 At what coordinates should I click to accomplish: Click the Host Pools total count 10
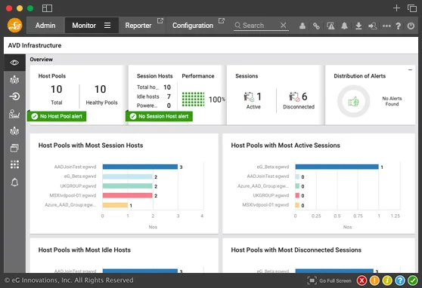point(57,90)
